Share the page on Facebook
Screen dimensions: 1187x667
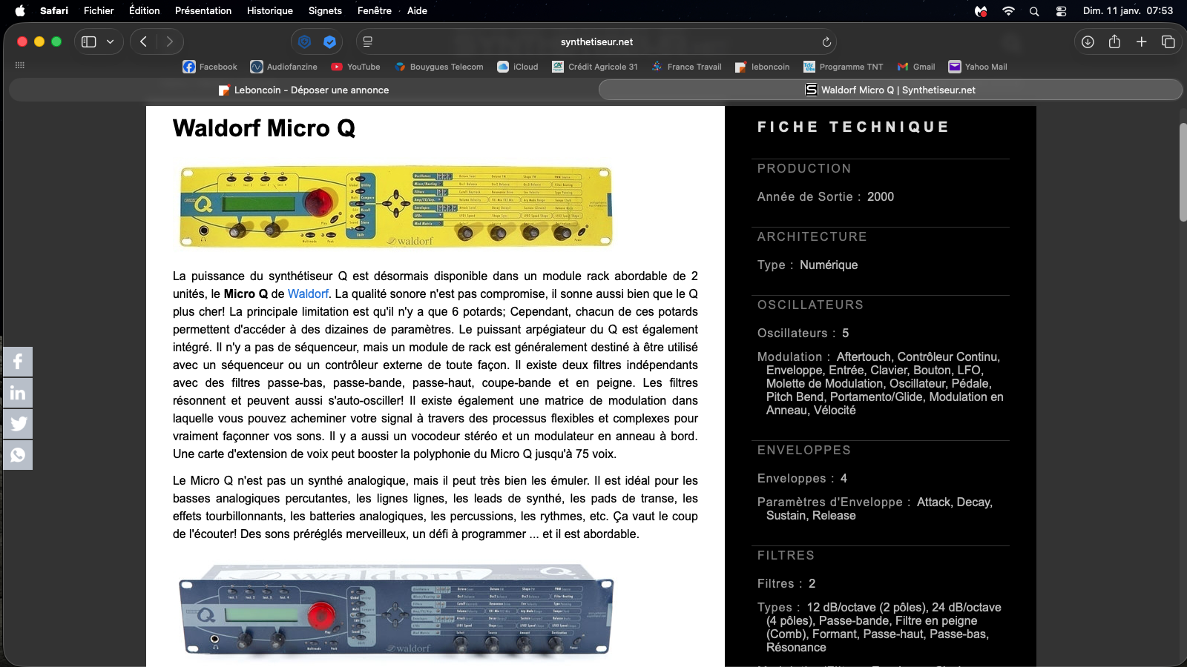[18, 362]
